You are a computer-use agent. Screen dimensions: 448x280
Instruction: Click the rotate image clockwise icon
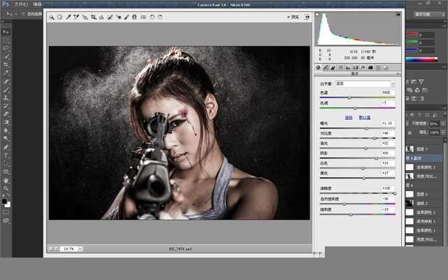coord(161,17)
